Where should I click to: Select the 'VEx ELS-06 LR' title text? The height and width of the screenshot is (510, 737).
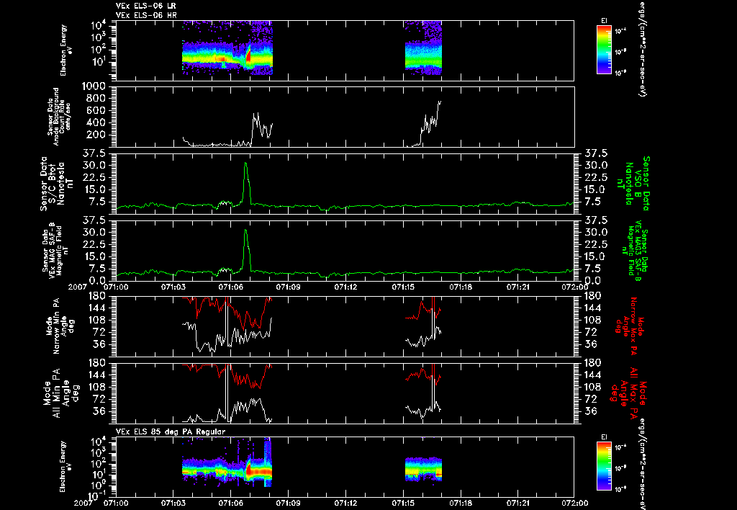tap(145, 6)
